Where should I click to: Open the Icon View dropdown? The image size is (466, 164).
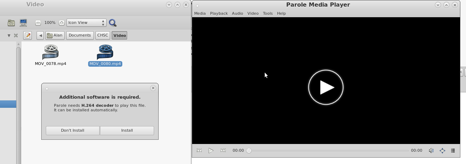point(86,23)
